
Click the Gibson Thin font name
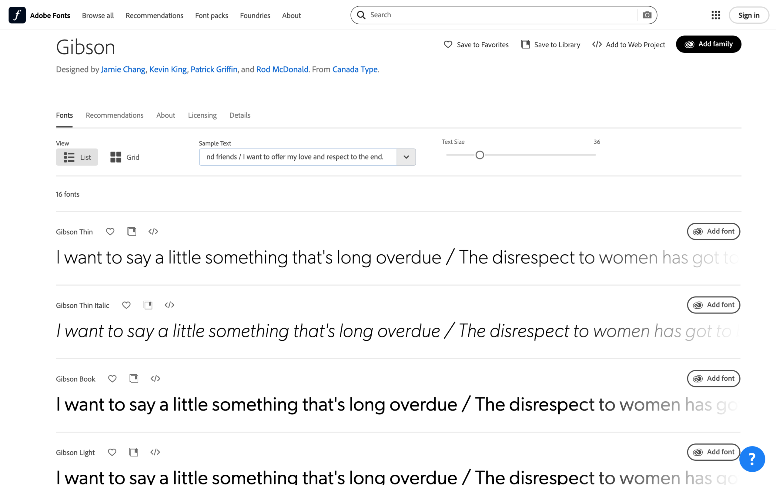click(74, 232)
